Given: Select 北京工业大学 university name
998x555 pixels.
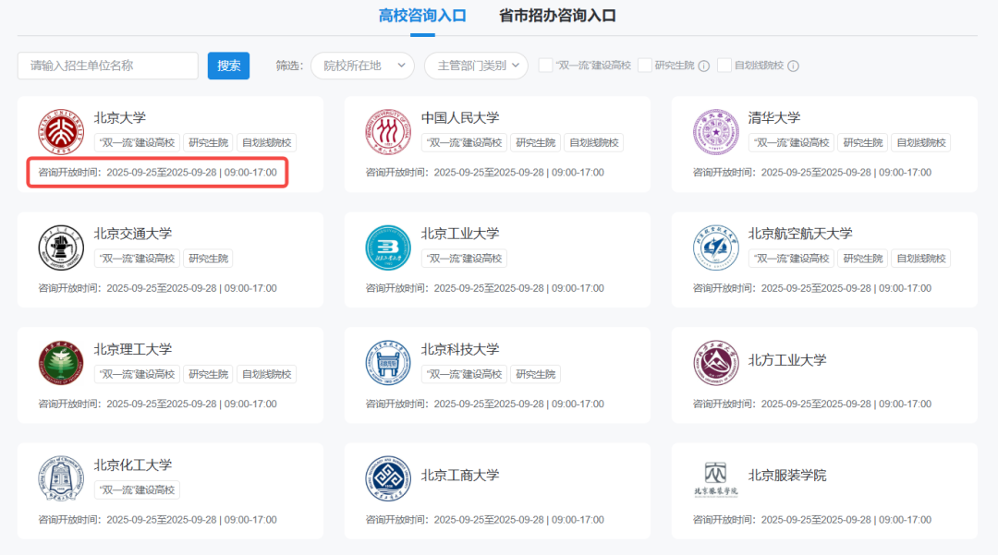Looking at the screenshot, I should pyautogui.click(x=460, y=234).
